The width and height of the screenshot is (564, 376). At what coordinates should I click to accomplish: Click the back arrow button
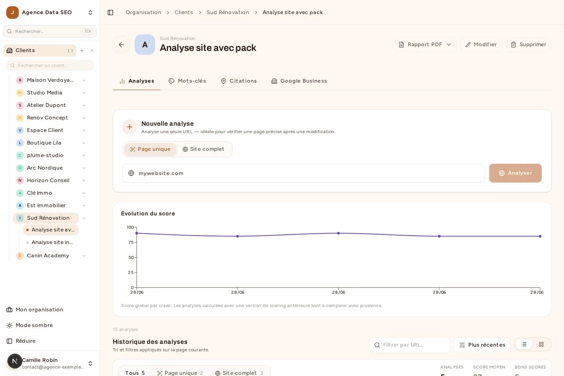[x=121, y=45]
